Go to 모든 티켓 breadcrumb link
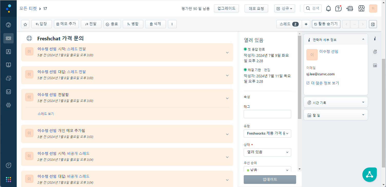The width and height of the screenshot is (386, 187). (x=28, y=8)
